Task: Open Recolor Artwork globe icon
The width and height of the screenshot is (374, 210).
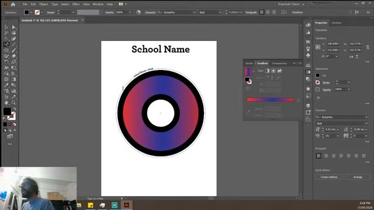Action: [x=138, y=12]
